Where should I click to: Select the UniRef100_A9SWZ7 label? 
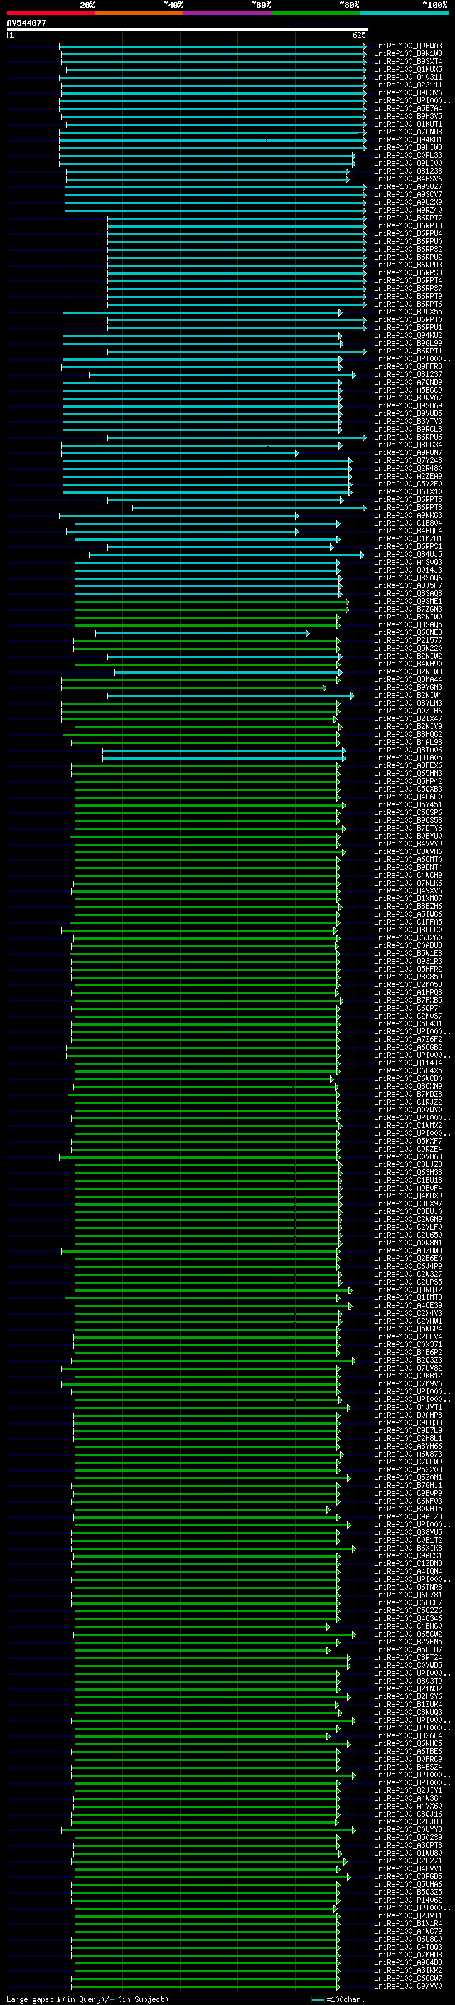(408, 187)
